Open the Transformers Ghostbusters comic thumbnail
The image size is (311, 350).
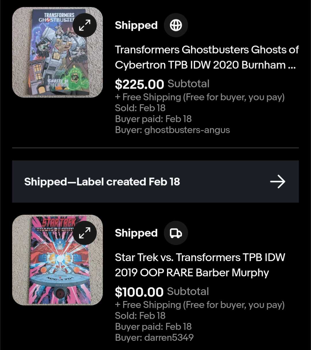52,58
